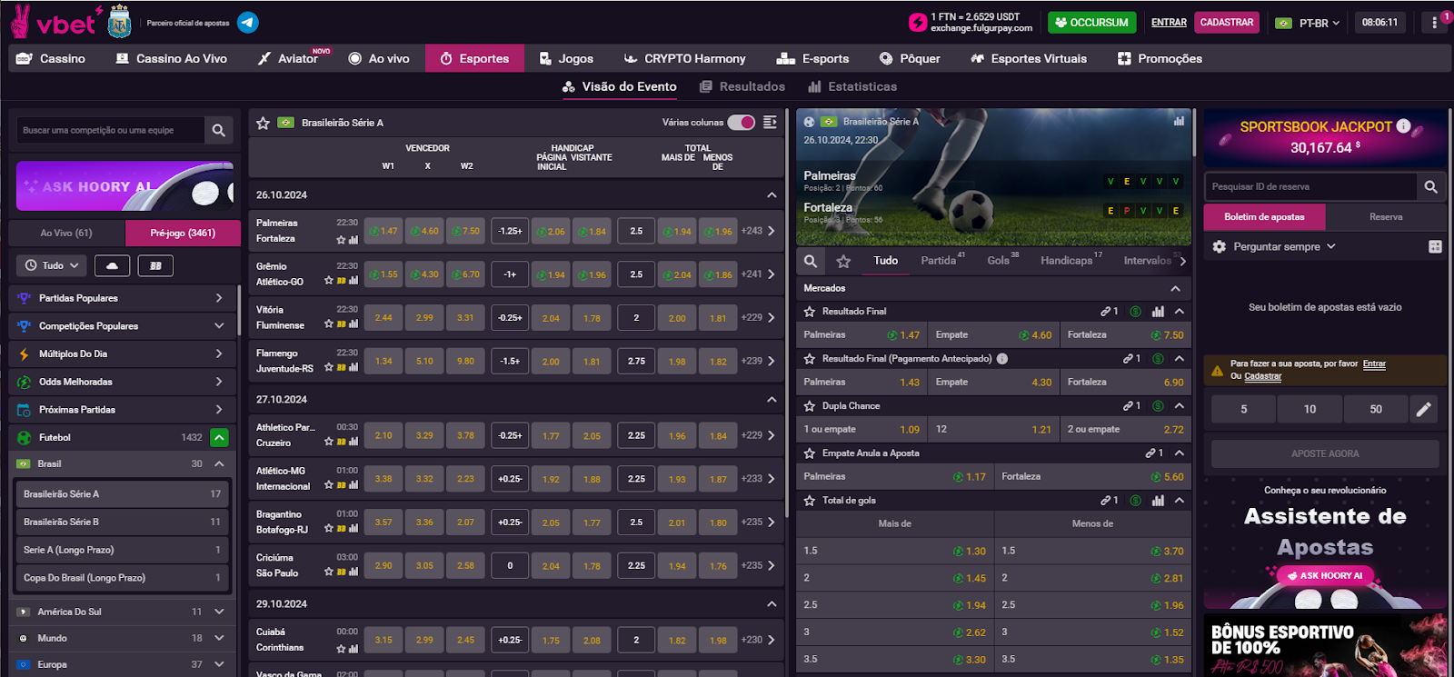Switch the odds list layout view icon
Viewport: 1454px width, 677px height.
pos(770,123)
